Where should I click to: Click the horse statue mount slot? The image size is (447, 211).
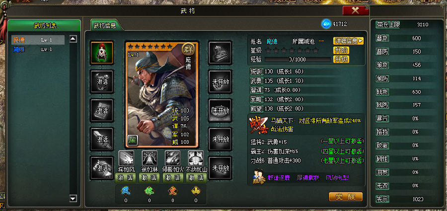pos(220,53)
